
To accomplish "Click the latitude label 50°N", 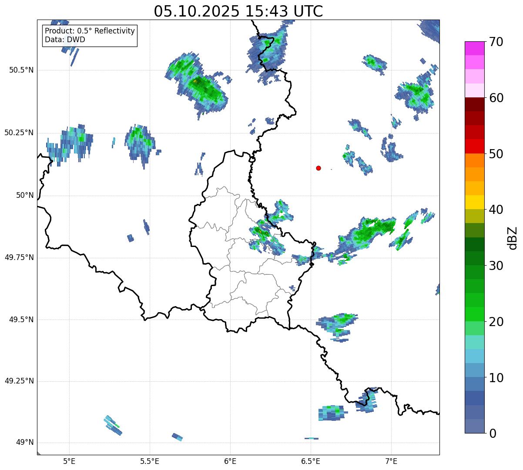I will 25,195.
